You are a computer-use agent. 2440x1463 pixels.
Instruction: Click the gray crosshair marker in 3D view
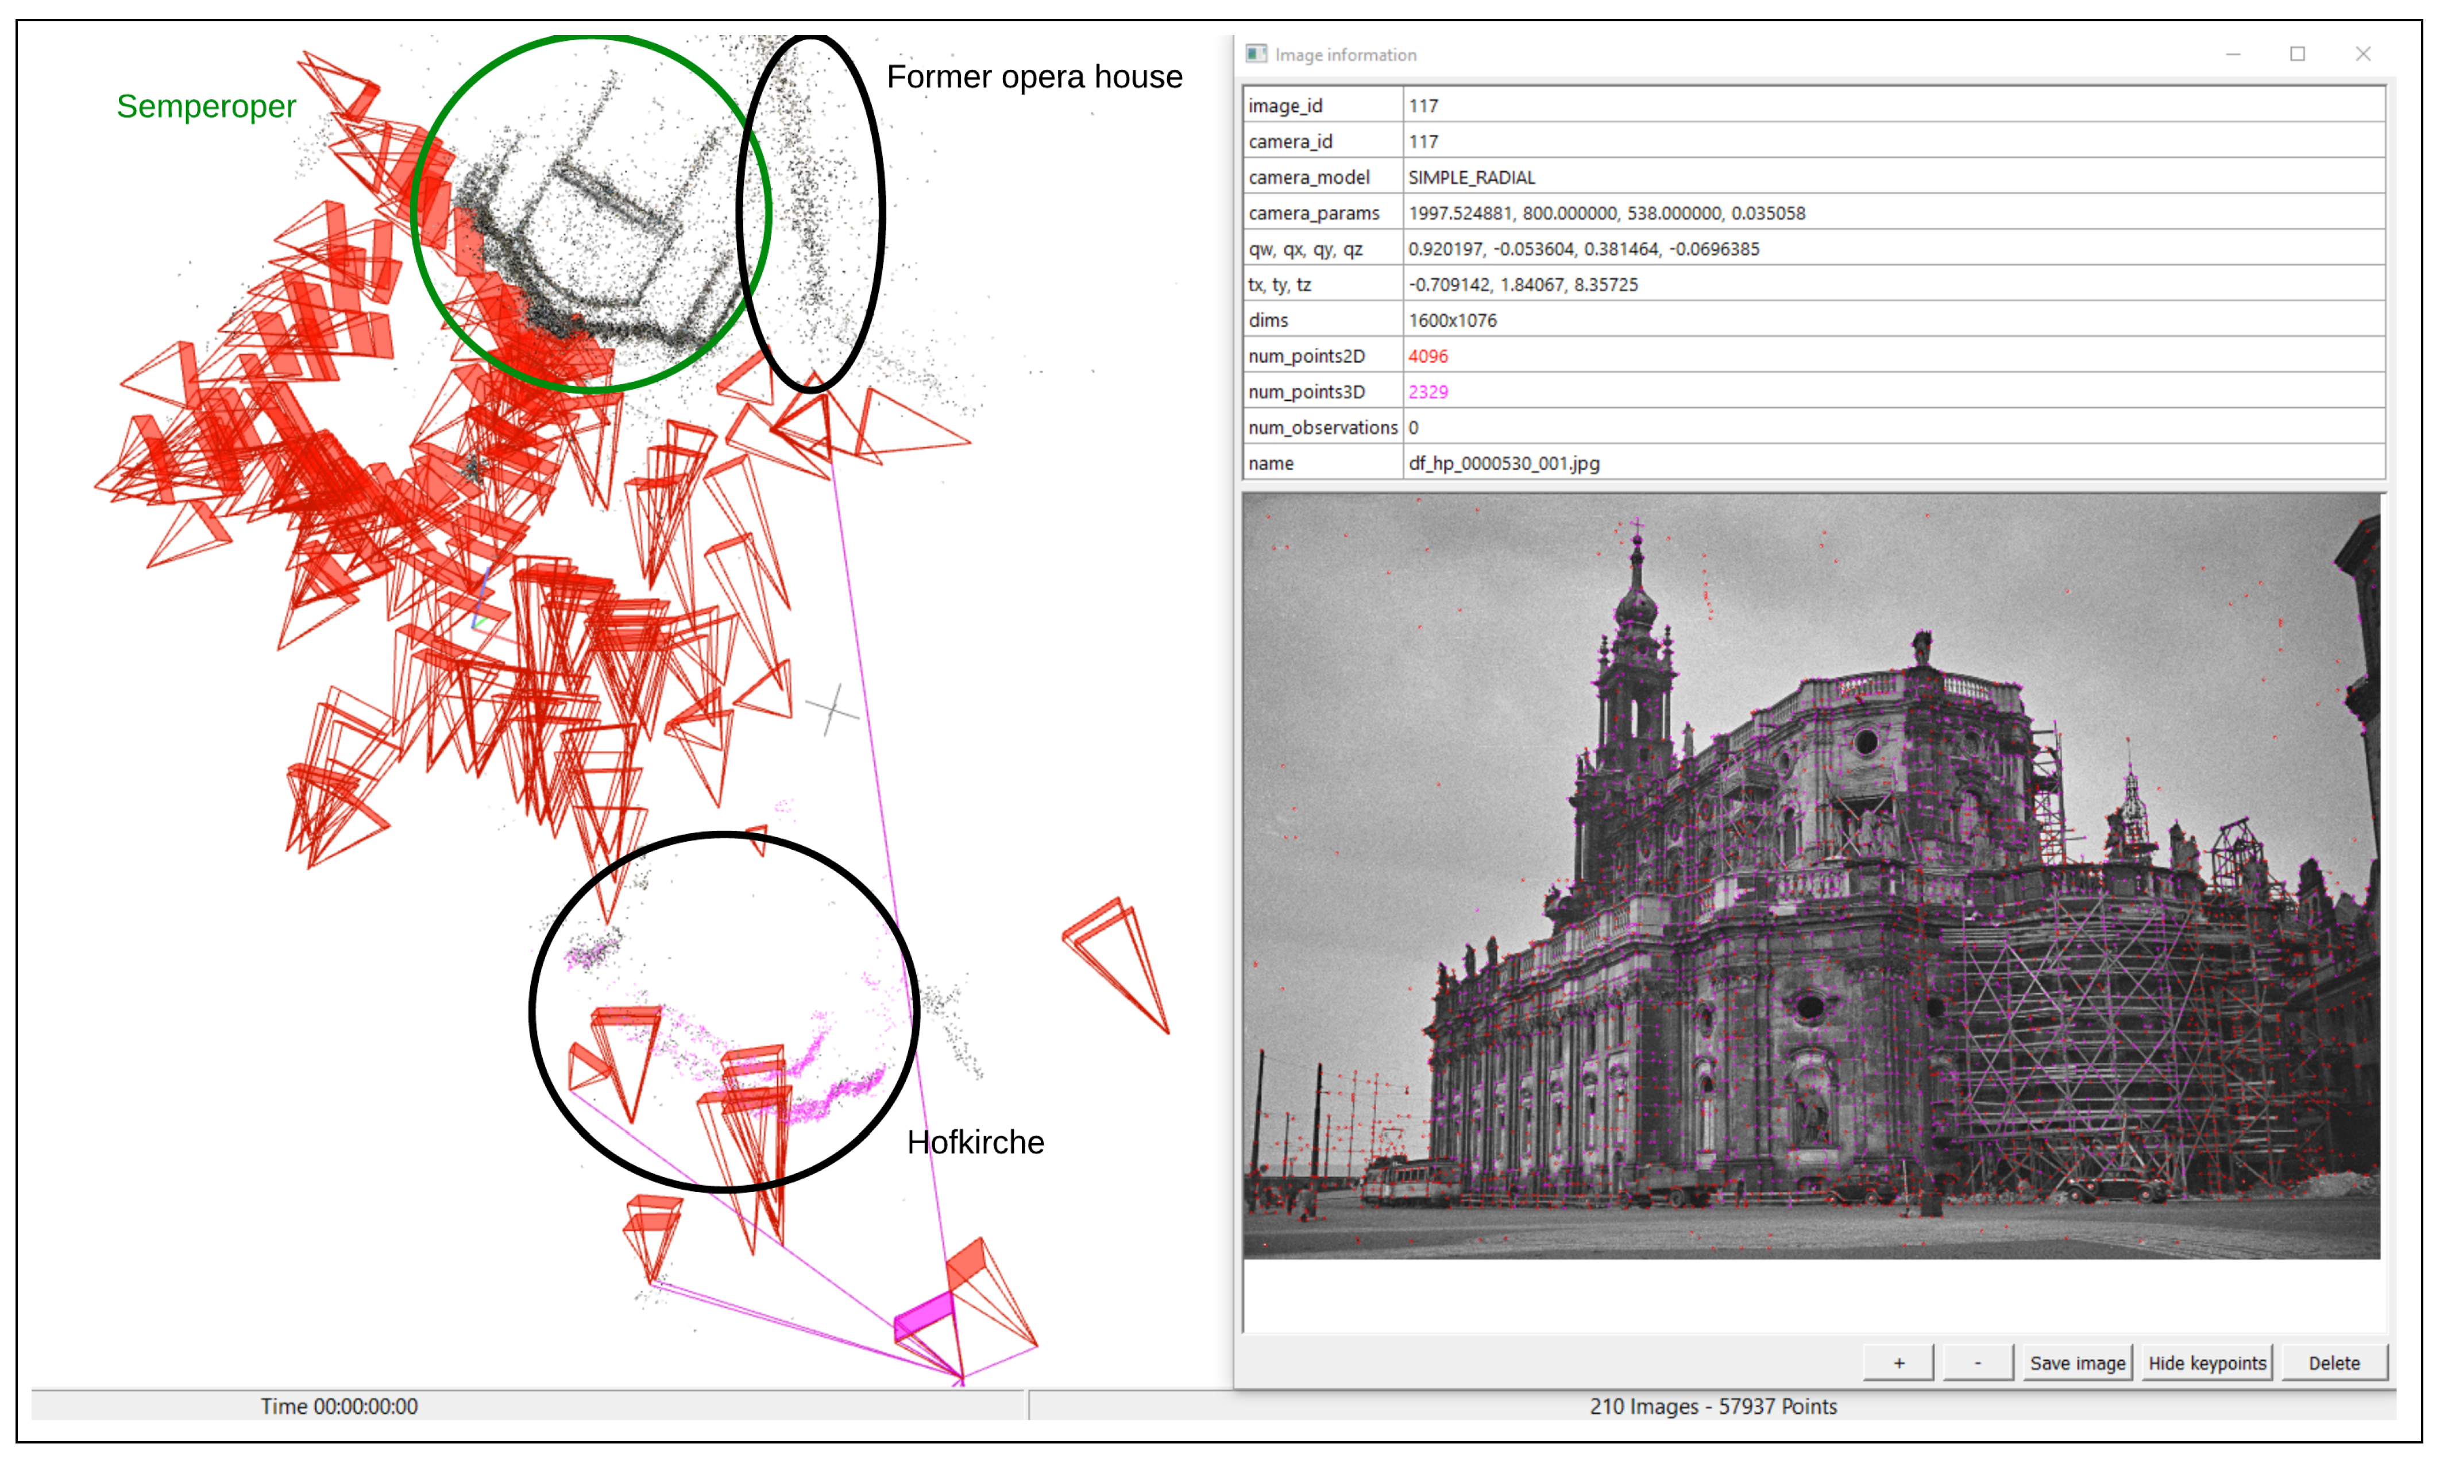click(832, 710)
